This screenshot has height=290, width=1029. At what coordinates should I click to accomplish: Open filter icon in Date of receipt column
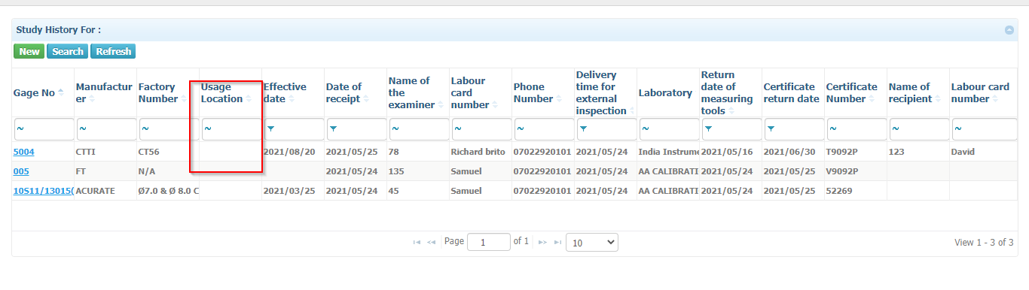333,129
